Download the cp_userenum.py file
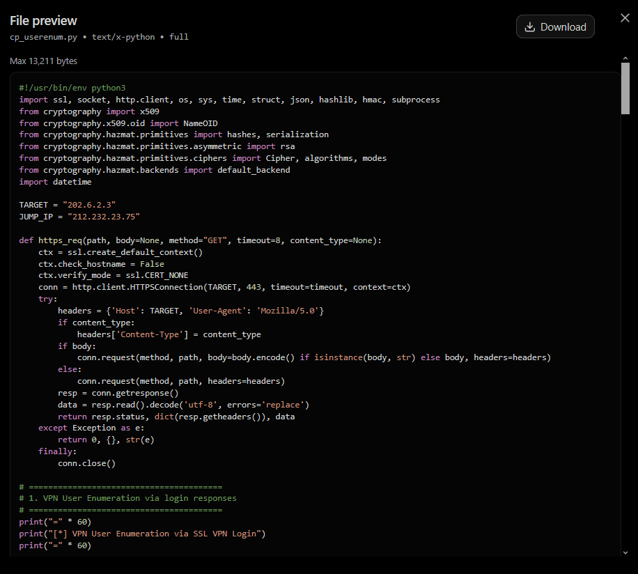638x574 pixels. point(555,27)
